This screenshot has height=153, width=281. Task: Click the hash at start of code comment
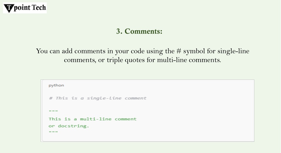click(51, 98)
